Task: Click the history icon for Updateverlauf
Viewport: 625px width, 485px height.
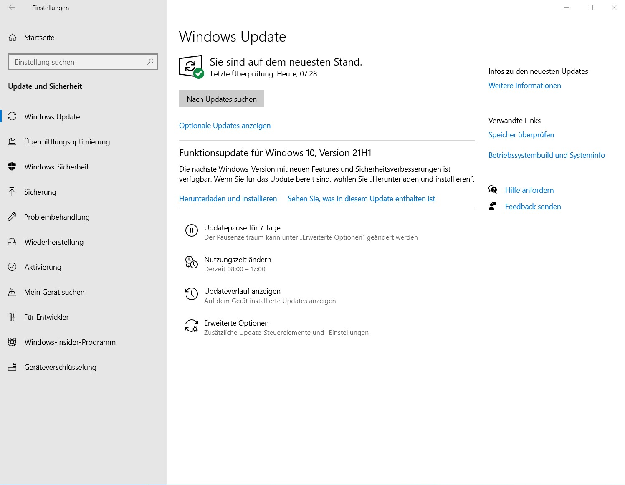Action: pyautogui.click(x=192, y=294)
